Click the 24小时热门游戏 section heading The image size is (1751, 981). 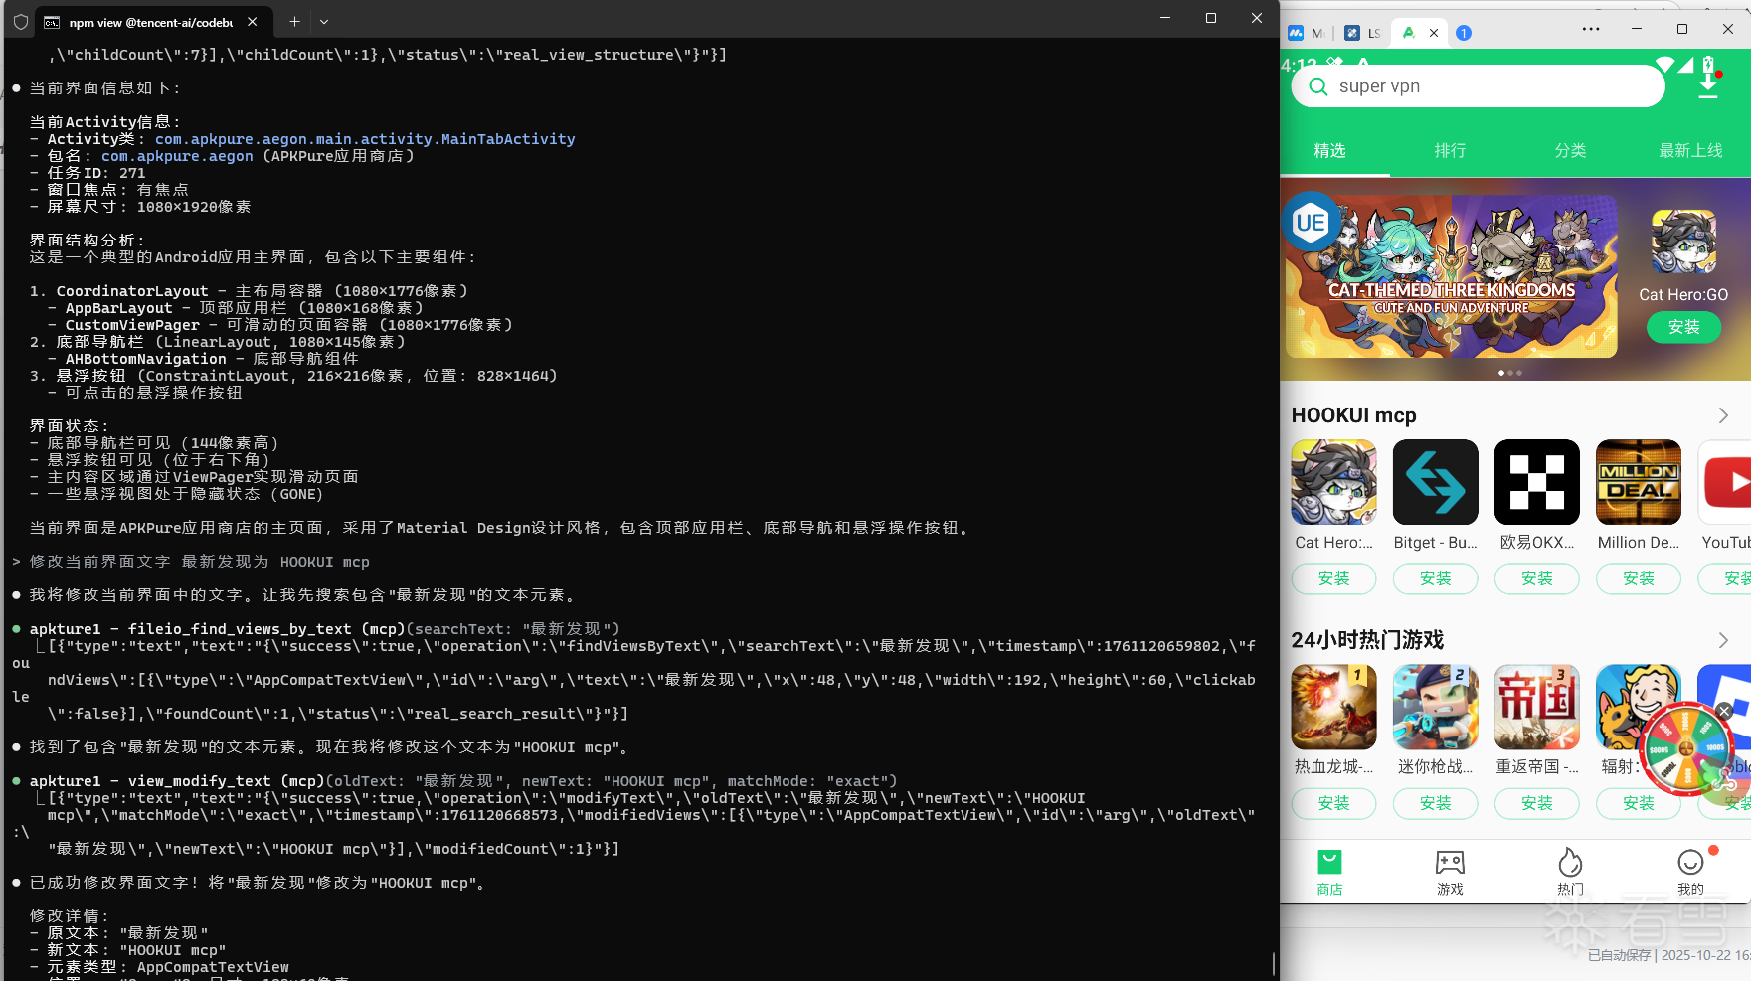[x=1367, y=640]
